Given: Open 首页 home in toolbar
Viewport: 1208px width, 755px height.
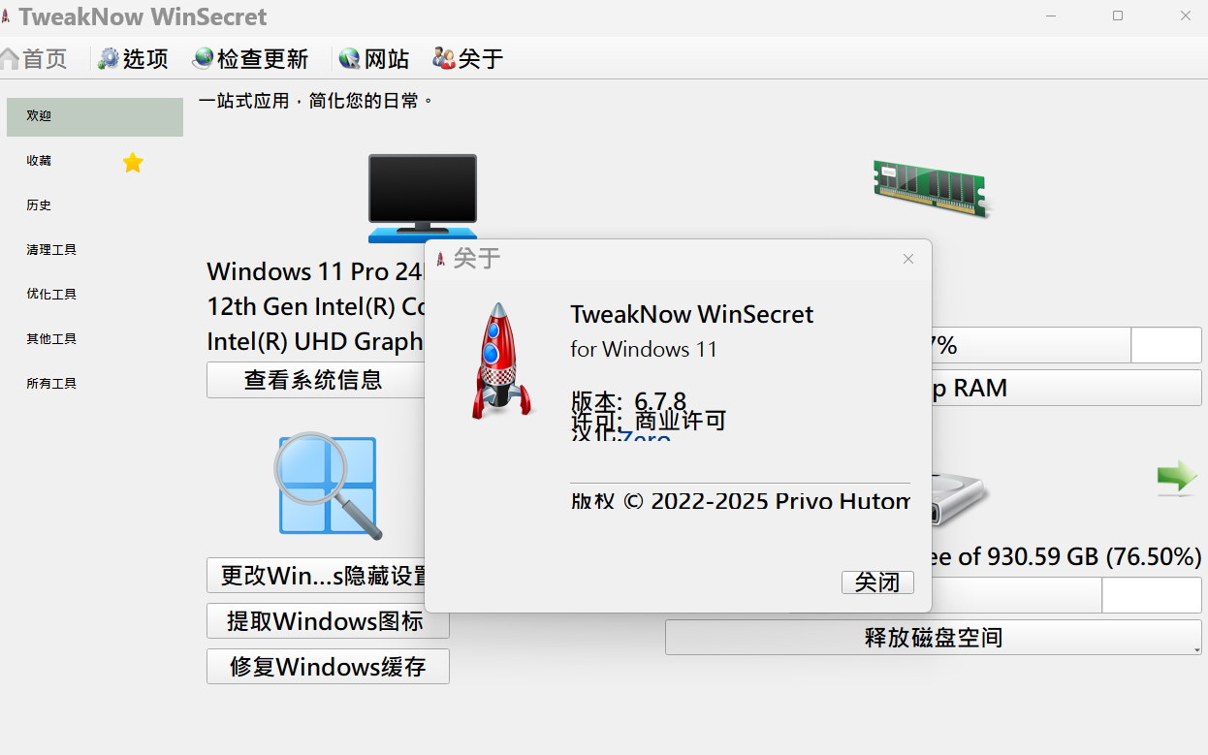Looking at the screenshot, I should 35,59.
